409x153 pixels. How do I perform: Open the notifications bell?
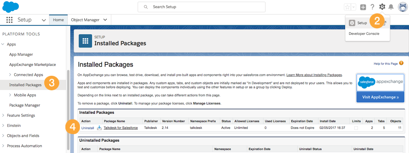coord(391,7)
